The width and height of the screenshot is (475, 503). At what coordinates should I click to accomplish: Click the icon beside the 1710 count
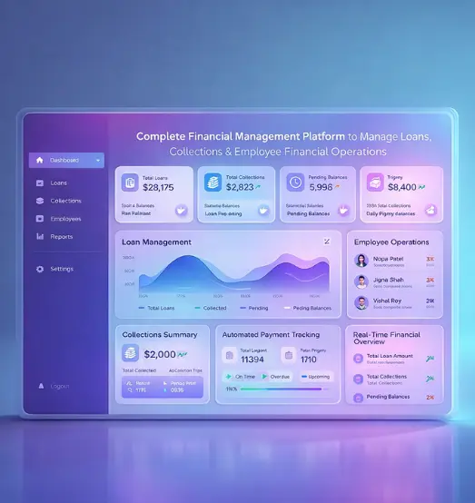(289, 355)
